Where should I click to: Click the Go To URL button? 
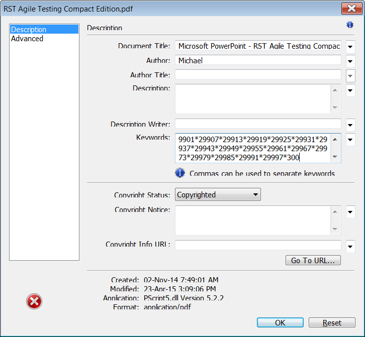click(x=313, y=260)
